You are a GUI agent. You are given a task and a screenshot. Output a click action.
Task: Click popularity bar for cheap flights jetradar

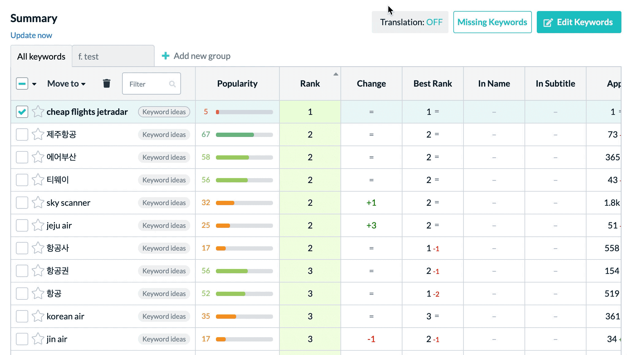244,112
